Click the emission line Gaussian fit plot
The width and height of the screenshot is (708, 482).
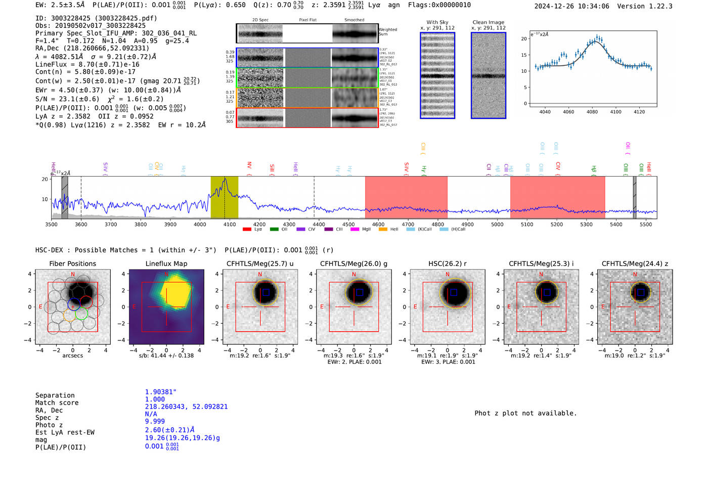click(x=593, y=69)
